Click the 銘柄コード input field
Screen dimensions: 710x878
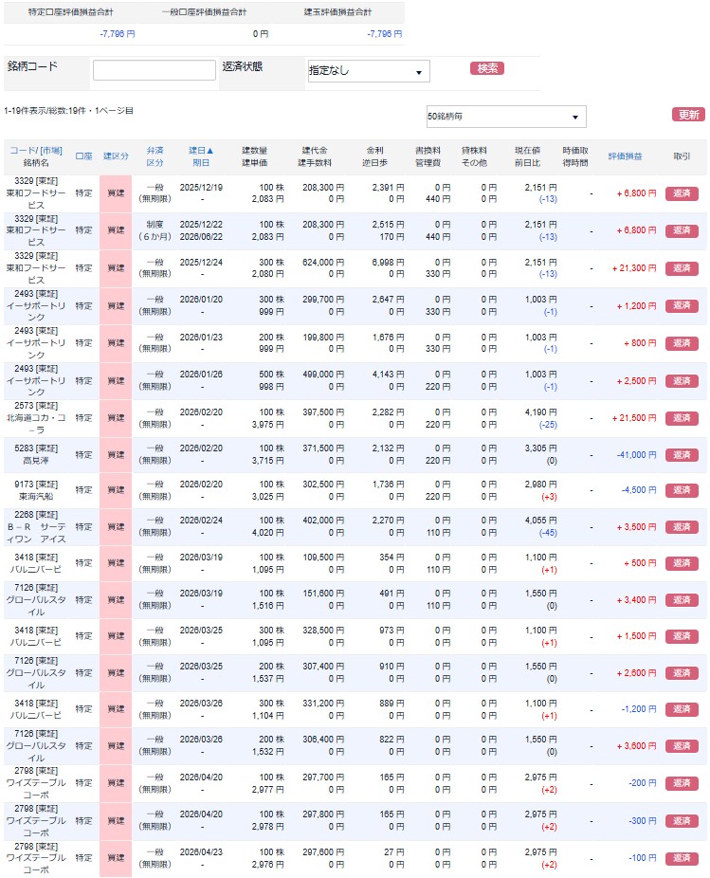click(x=155, y=70)
